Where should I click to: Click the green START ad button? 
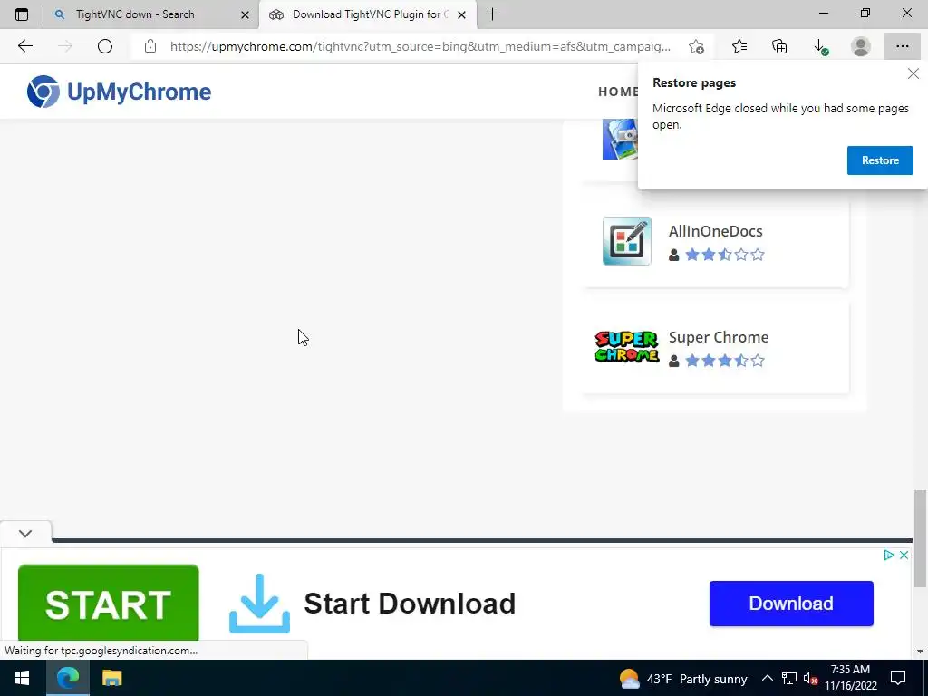click(109, 603)
